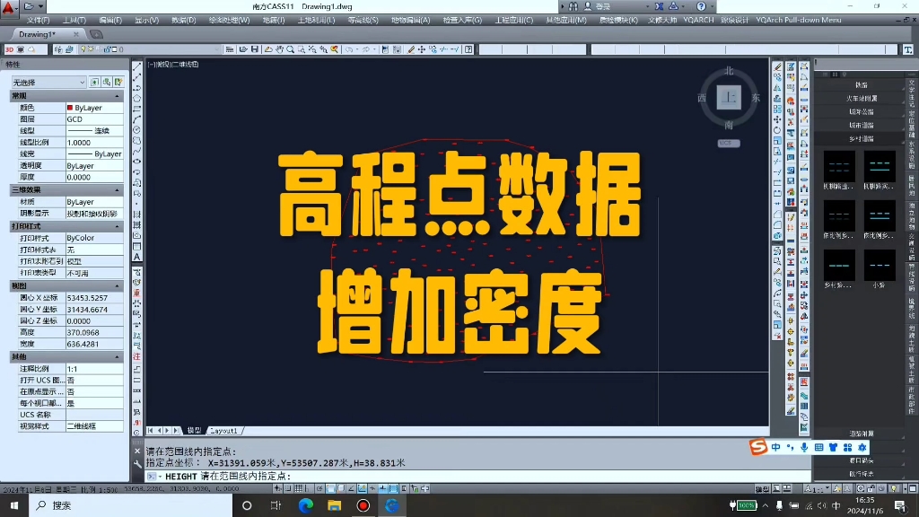Collapse the 常规 section in the Properties panel
The height and width of the screenshot is (517, 919).
coord(118,95)
